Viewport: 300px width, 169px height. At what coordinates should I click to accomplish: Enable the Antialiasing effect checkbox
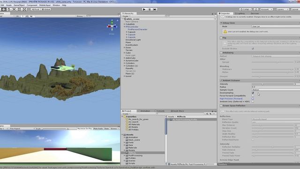221,53
